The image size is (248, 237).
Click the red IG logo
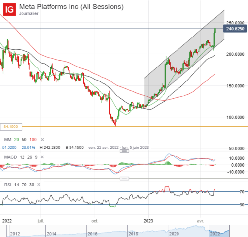pyautogui.click(x=9, y=9)
